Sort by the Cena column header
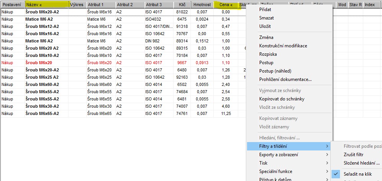 226,5
